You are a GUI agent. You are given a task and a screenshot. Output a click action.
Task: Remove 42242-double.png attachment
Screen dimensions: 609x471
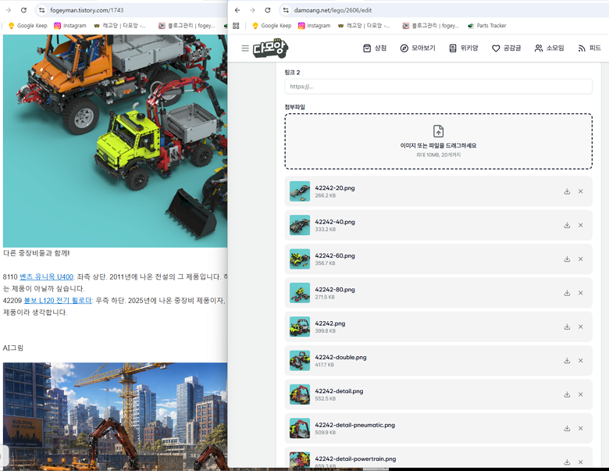click(x=581, y=360)
